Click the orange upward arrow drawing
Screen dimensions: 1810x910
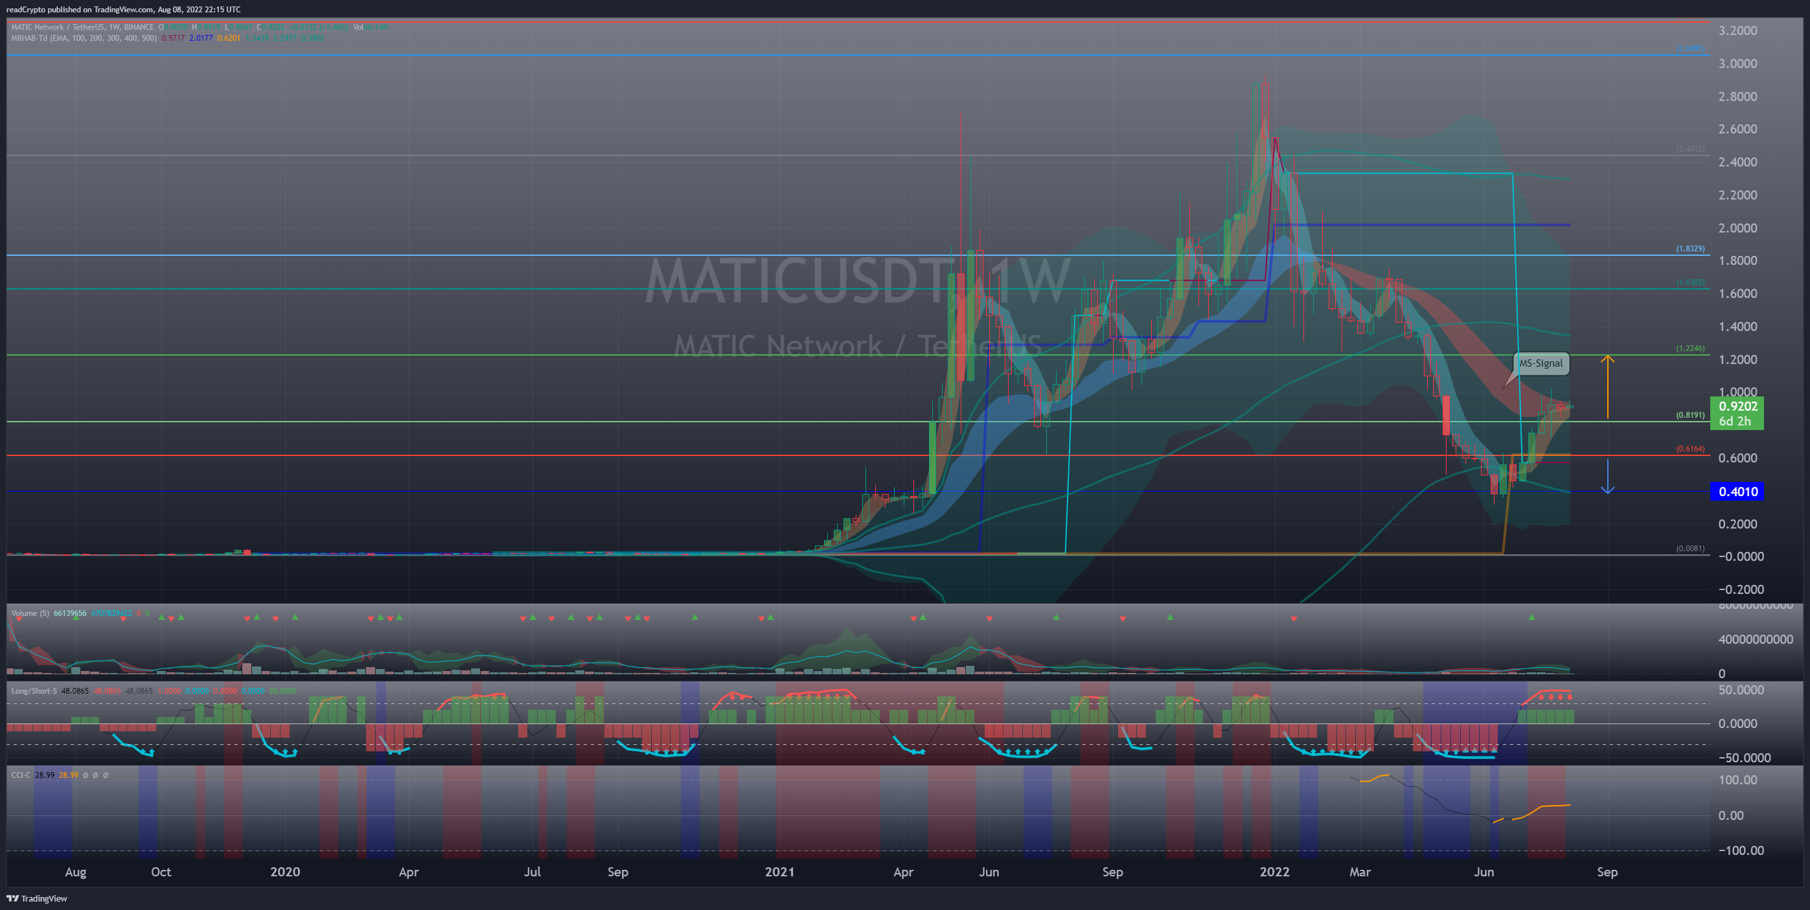[1608, 387]
